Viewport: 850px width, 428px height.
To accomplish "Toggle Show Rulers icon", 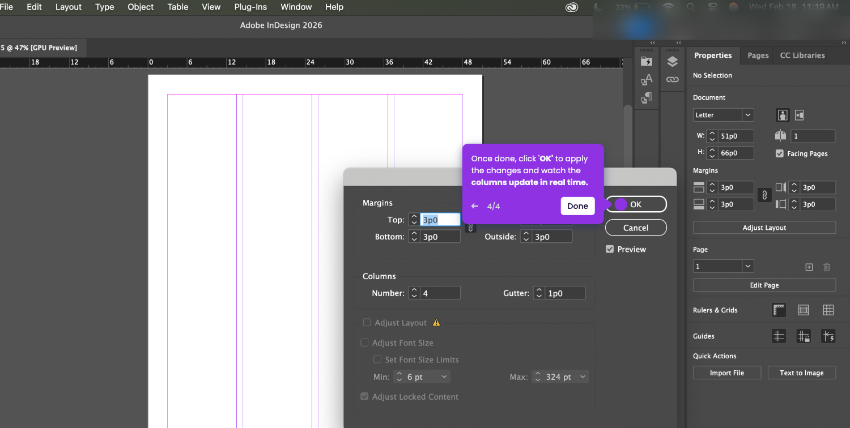I will [779, 310].
